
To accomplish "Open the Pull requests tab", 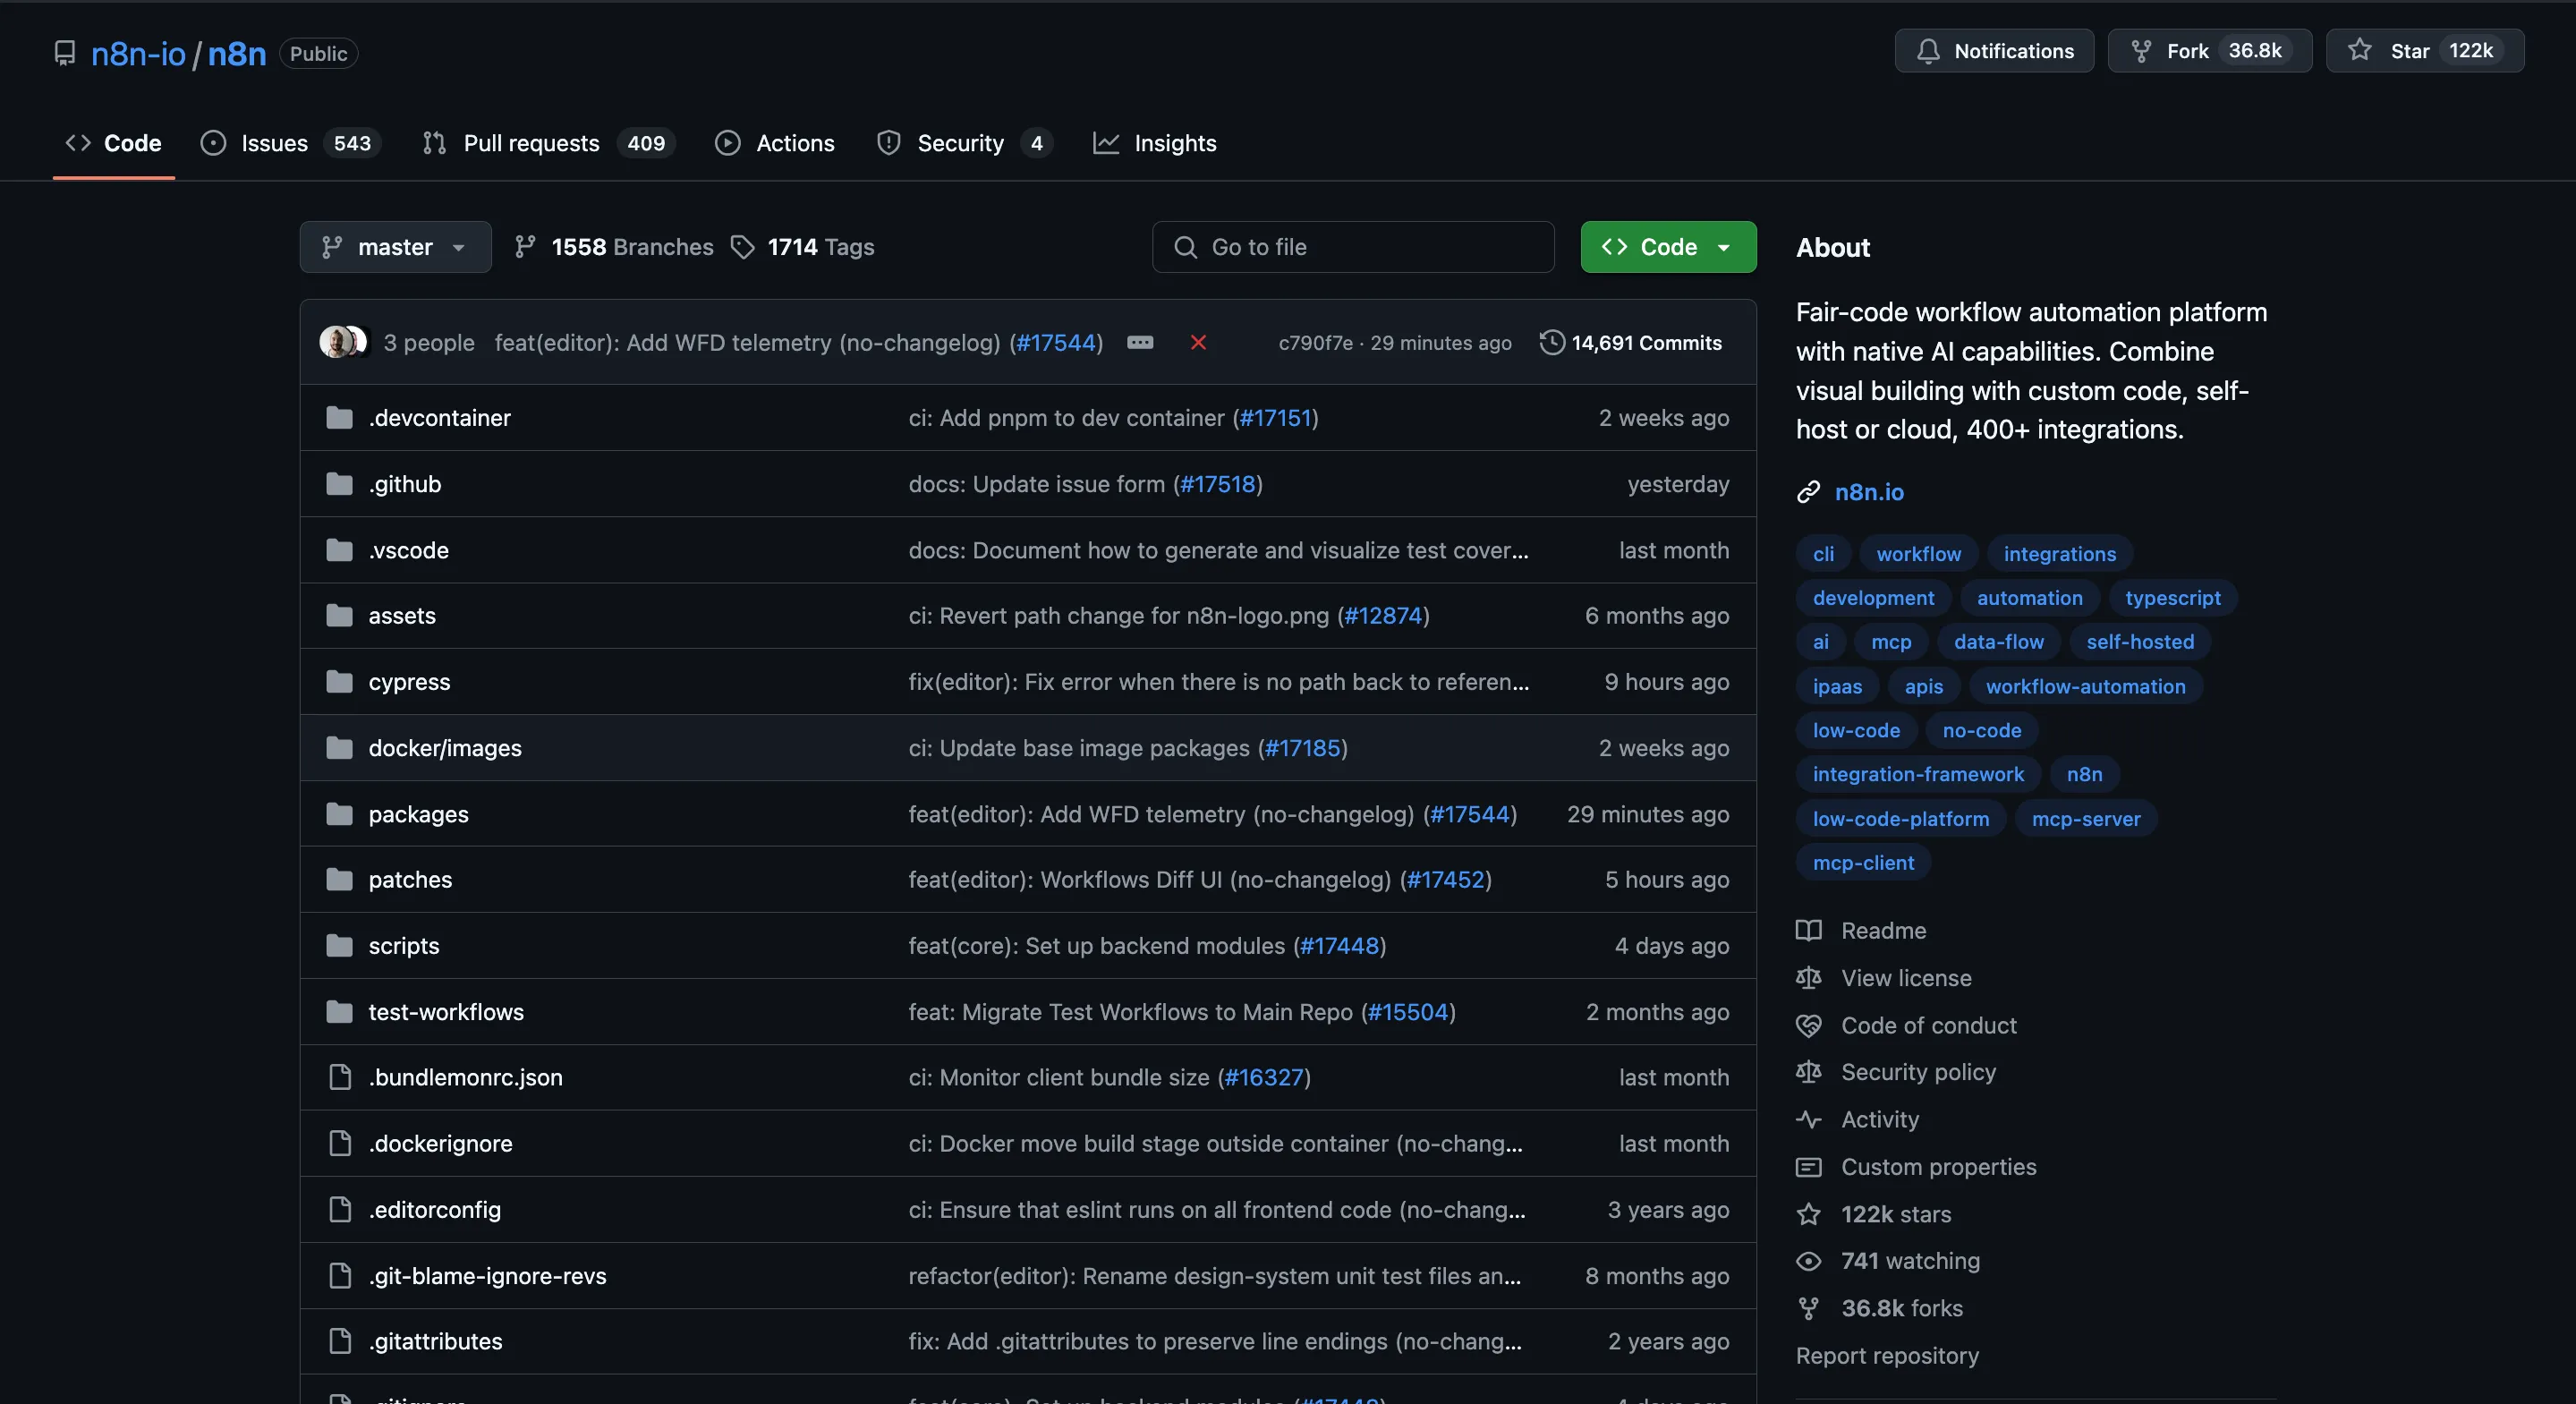I will pyautogui.click(x=548, y=143).
